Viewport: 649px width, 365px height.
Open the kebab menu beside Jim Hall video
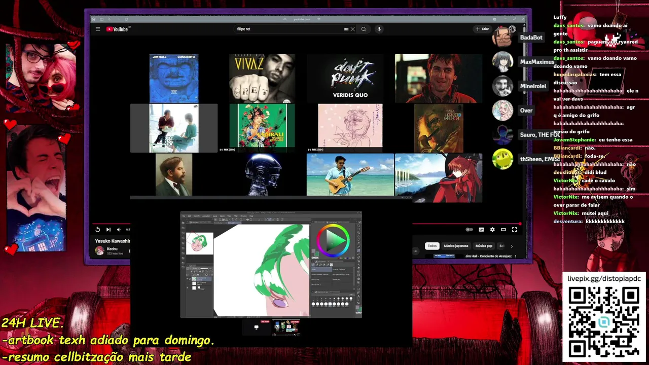[516, 257]
